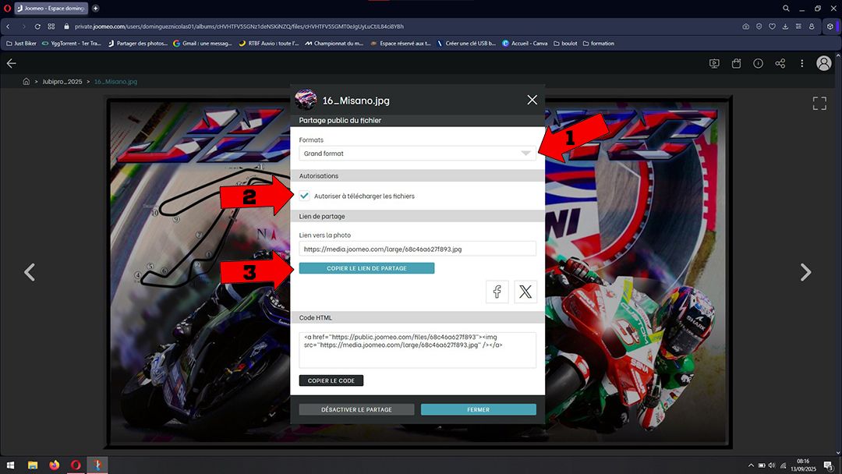Show photo information via the info icon
The width and height of the screenshot is (842, 474).
coord(758,64)
